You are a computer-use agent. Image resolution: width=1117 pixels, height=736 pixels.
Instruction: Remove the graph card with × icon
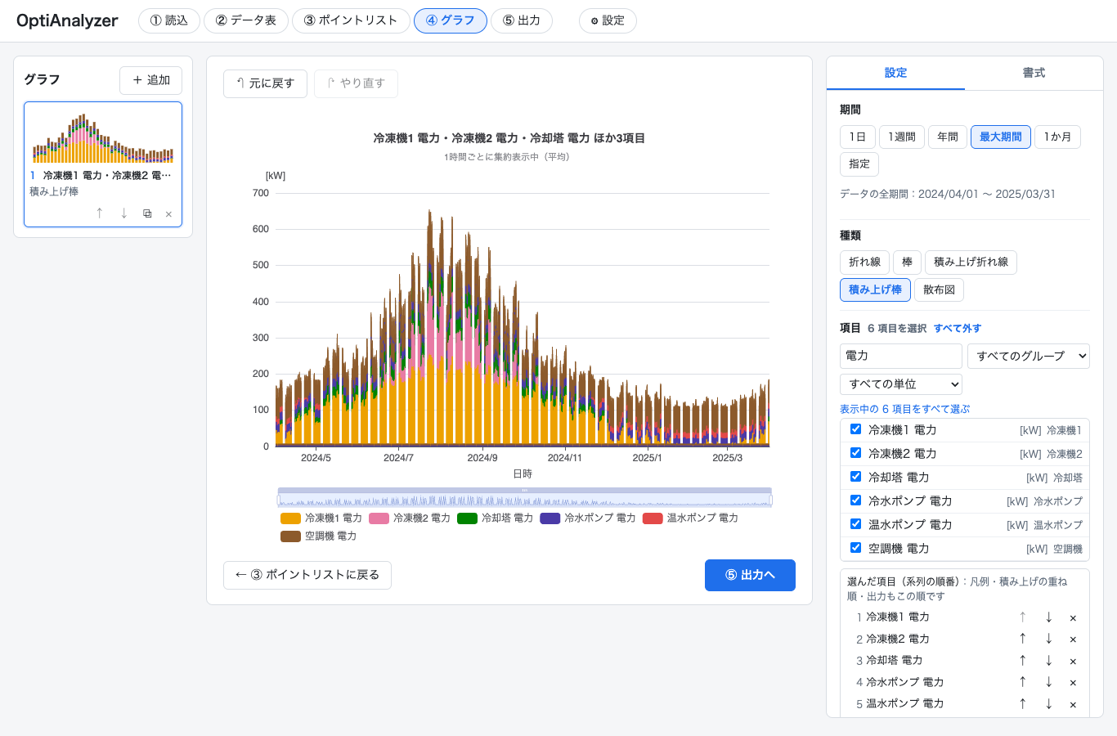click(168, 214)
